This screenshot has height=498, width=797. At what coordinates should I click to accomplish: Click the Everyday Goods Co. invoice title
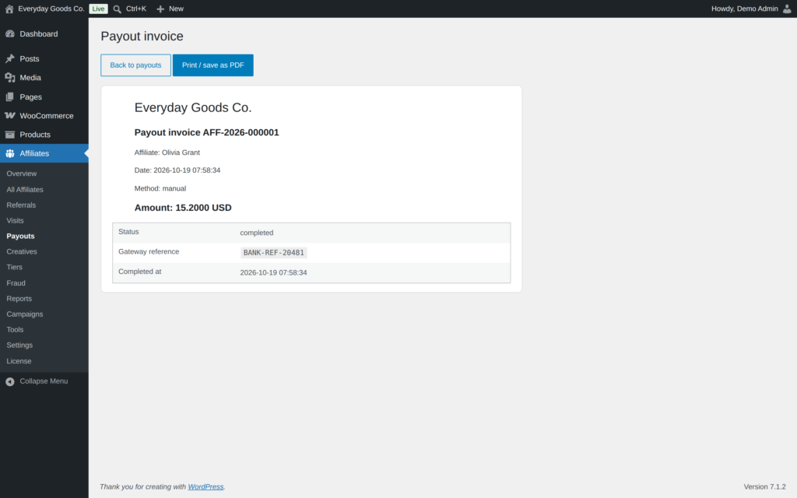point(193,107)
